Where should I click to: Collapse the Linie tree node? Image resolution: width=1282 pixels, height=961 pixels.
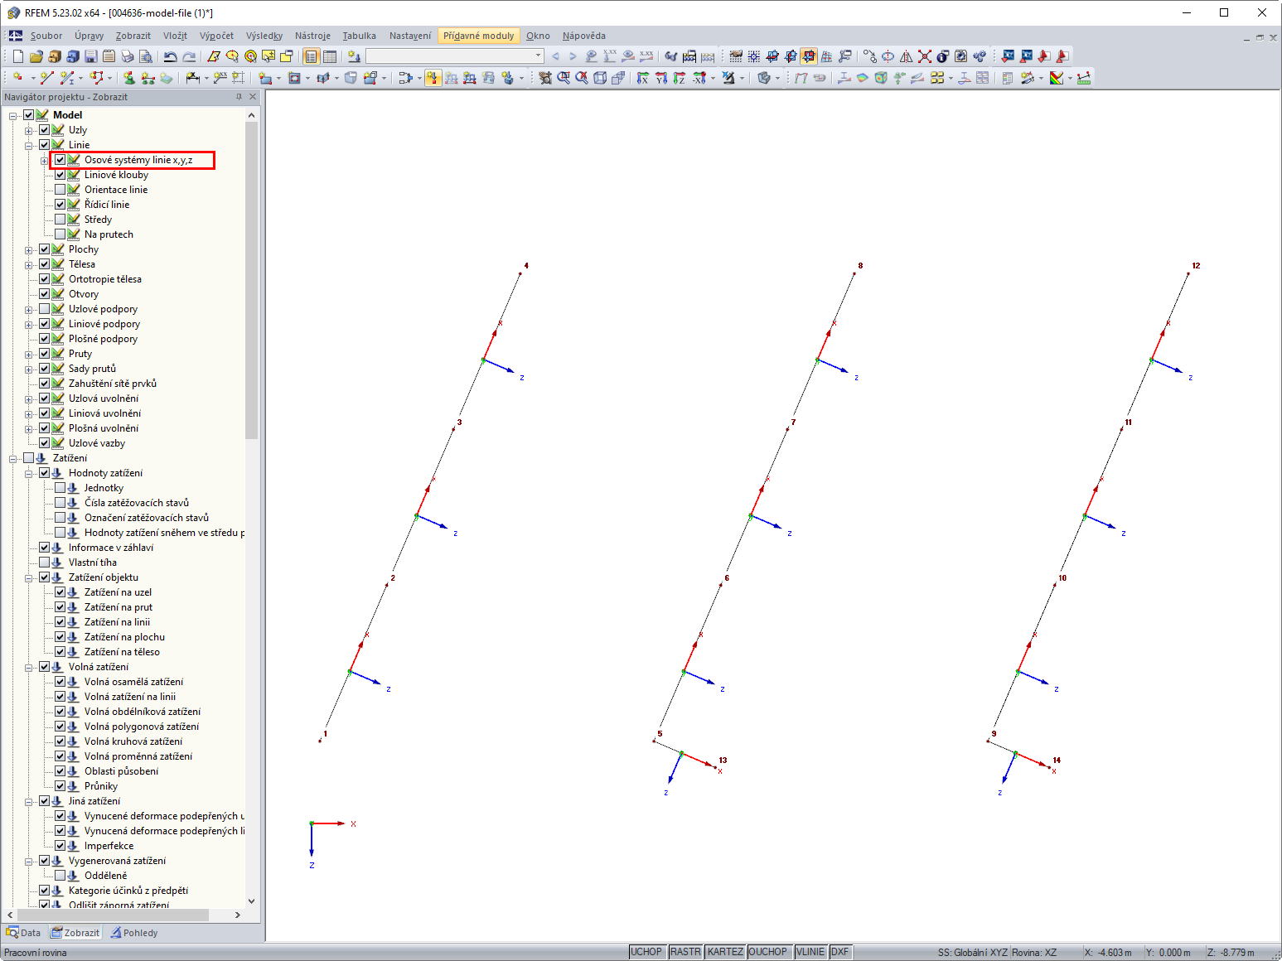tap(28, 145)
